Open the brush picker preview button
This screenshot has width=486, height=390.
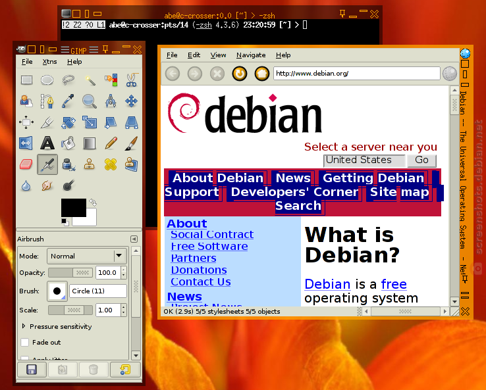[x=57, y=291]
